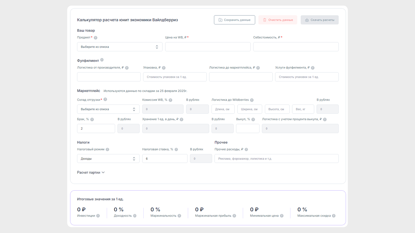Click the Высота, см input
Viewport: 415px width, 233px height.
(x=277, y=109)
